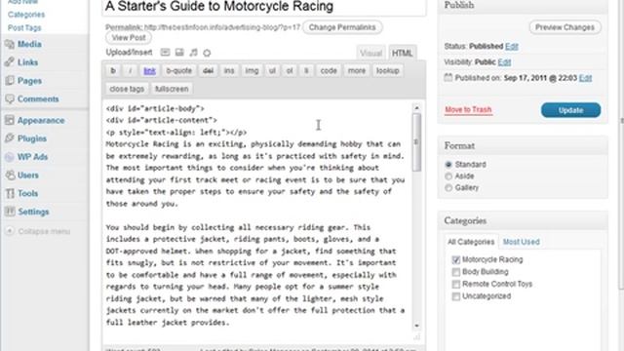This screenshot has width=624, height=351.
Task: Open the Plugins sidebar icon
Action: 10,138
